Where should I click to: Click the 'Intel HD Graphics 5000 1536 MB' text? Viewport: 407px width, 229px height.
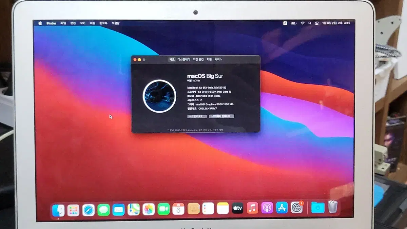(214, 104)
